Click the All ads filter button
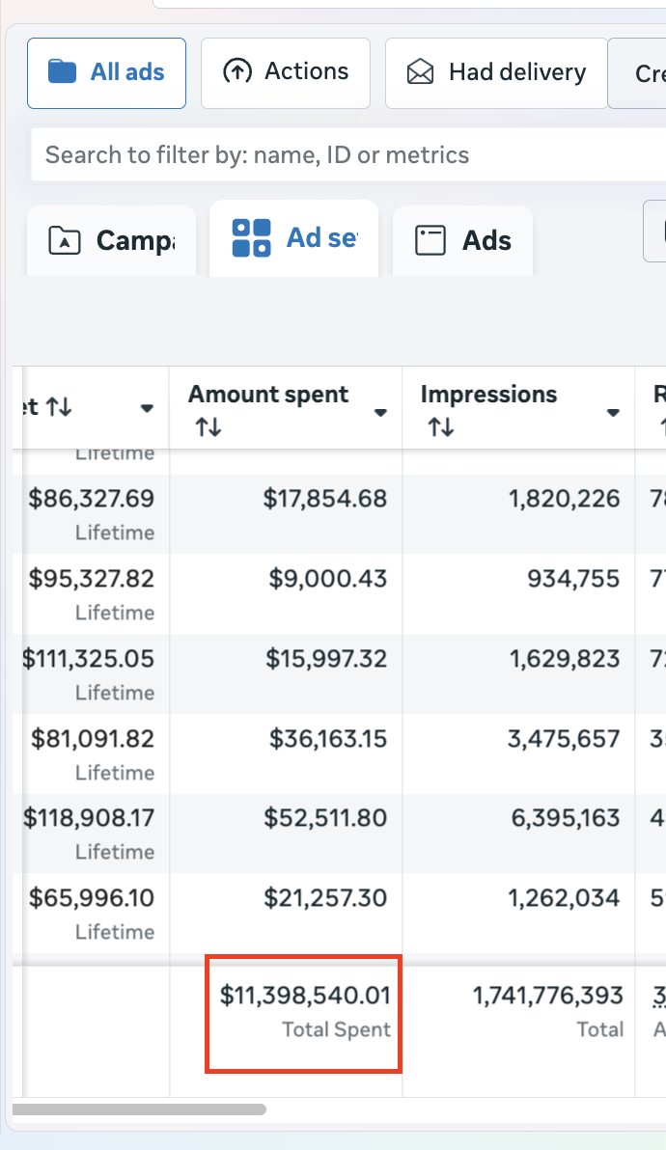 click(x=106, y=71)
